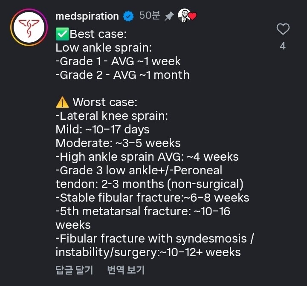Click the "Best case:" text
The image size is (307, 286).
click(x=98, y=34)
